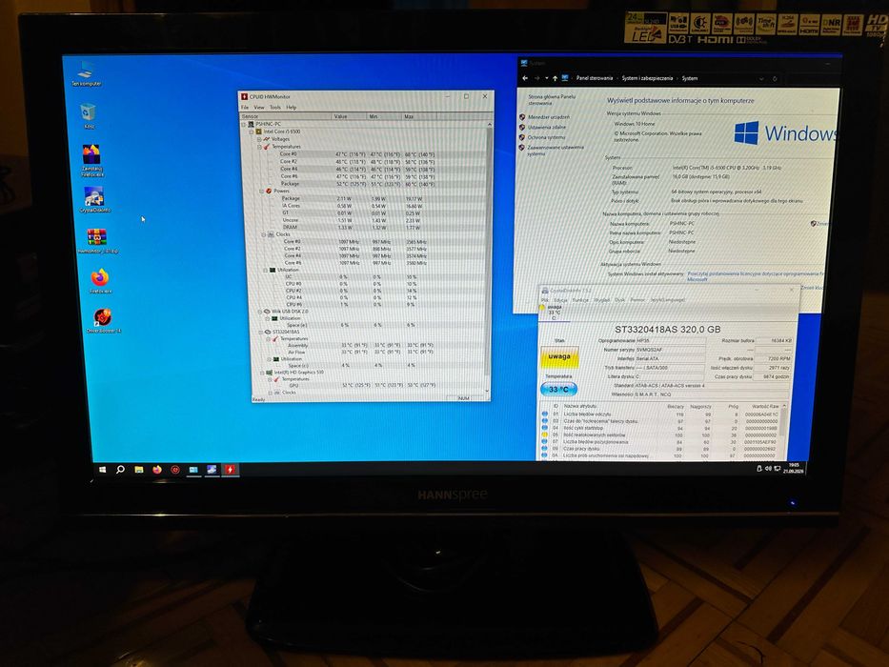Click the Menedżer urządzeń link
The height and width of the screenshot is (667, 889).
point(549,117)
